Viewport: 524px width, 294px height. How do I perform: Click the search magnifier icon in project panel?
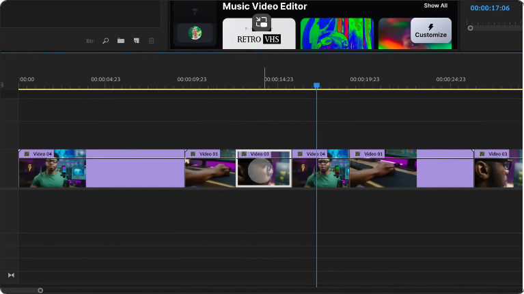click(106, 41)
